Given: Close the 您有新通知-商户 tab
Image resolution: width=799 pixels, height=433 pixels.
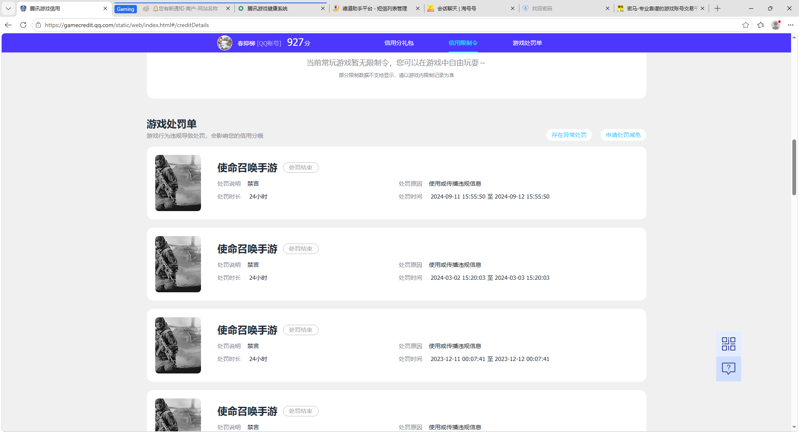Looking at the screenshot, I should [228, 8].
